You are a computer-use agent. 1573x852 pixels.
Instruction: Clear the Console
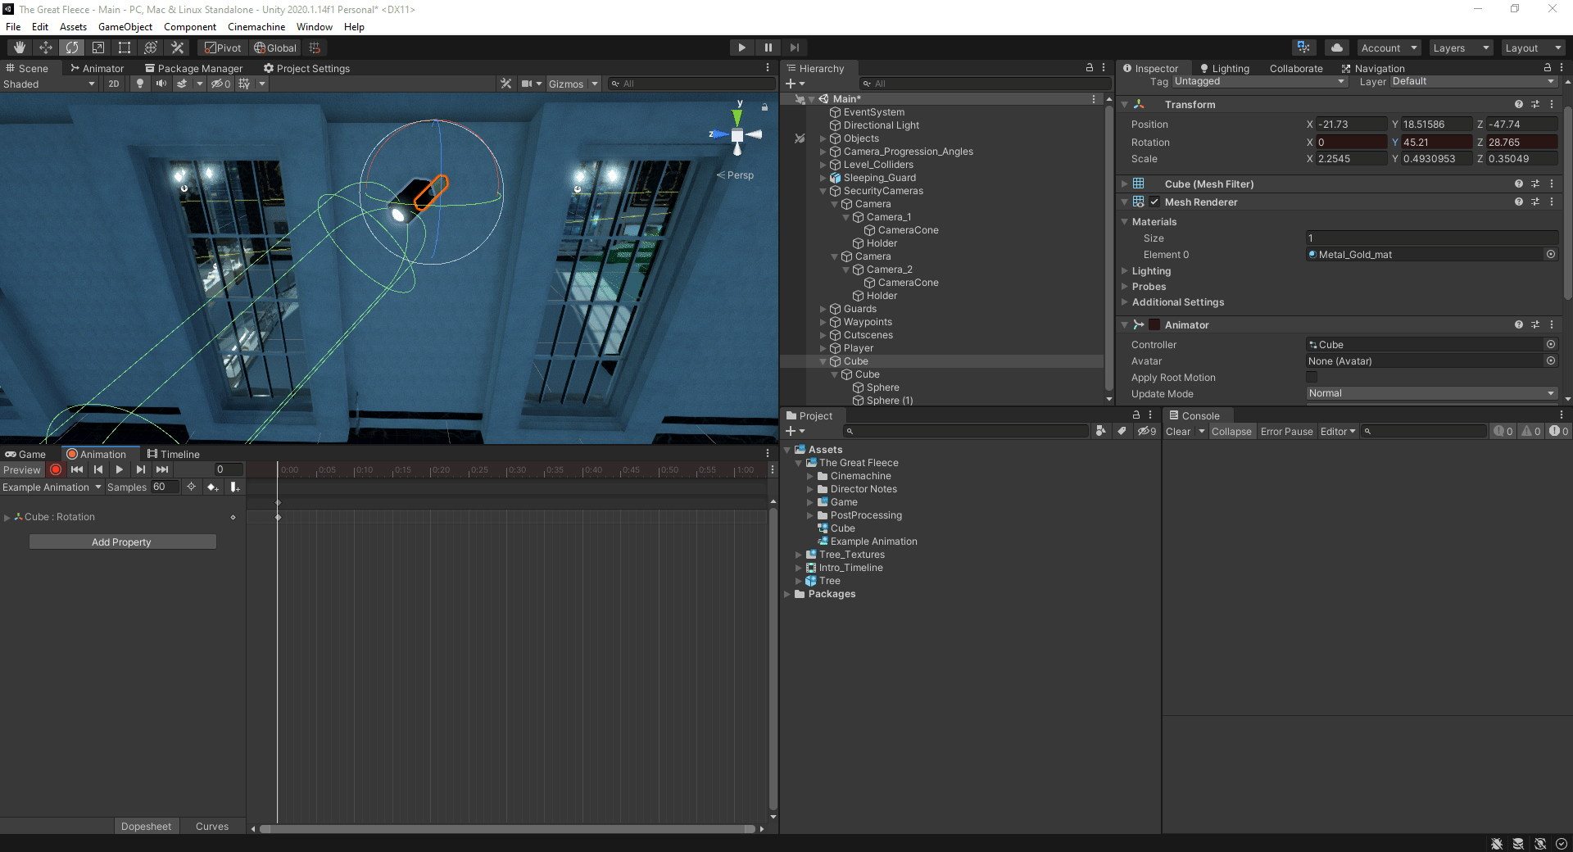1178,431
